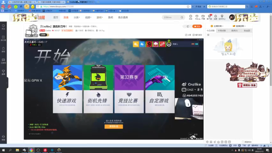Screen dimensions: 272x153
Task: Click the 陪陪玩/复盘 red button
Action: (247, 85)
